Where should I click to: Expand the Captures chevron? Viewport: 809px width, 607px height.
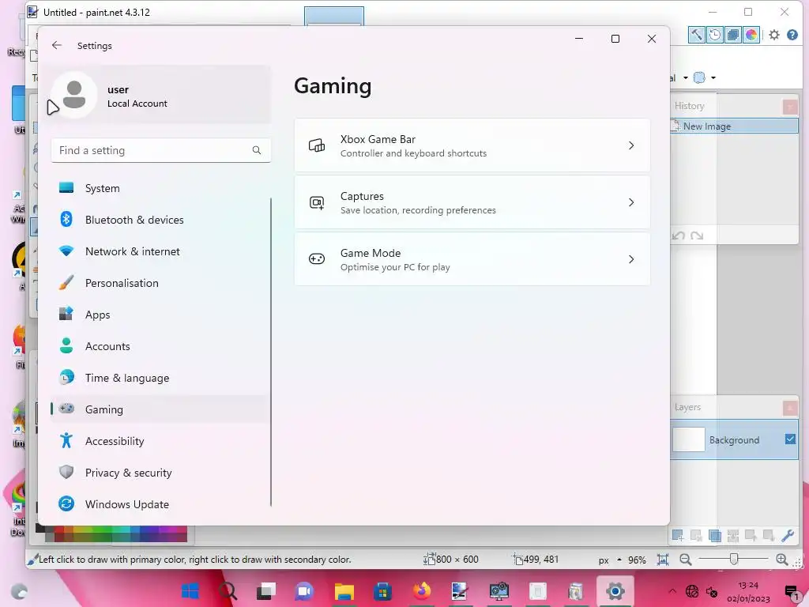click(631, 202)
